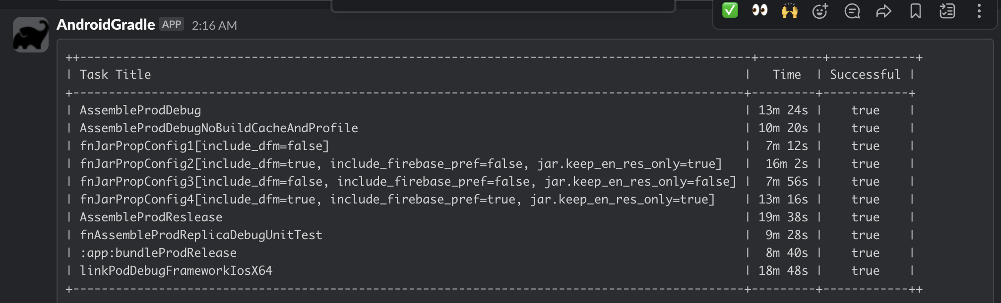The width and height of the screenshot is (1001, 303).
Task: React with the raised hands emoji
Action: point(789,10)
